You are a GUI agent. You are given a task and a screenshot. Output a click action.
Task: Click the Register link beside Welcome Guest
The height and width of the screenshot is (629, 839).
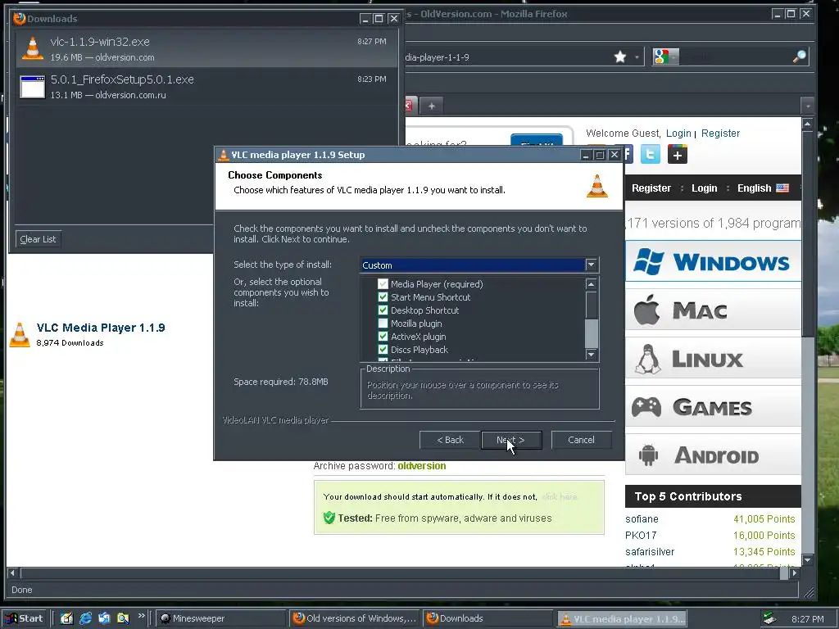[720, 133]
